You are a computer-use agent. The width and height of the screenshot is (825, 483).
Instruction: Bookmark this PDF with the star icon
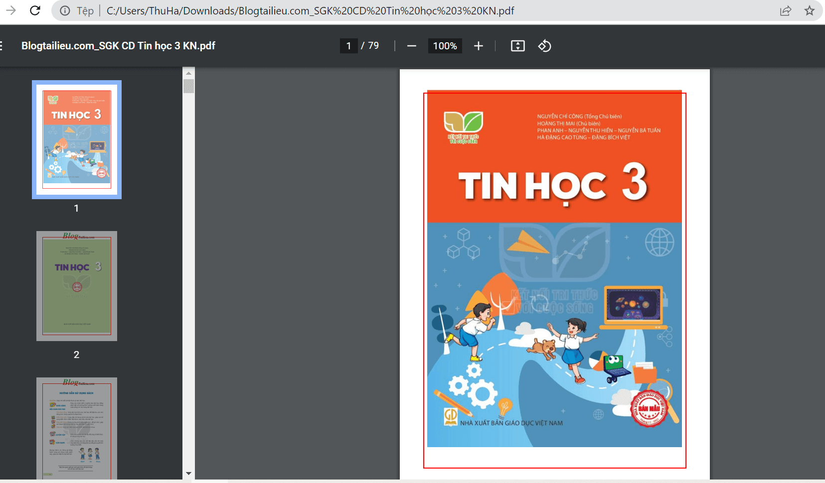pos(810,10)
